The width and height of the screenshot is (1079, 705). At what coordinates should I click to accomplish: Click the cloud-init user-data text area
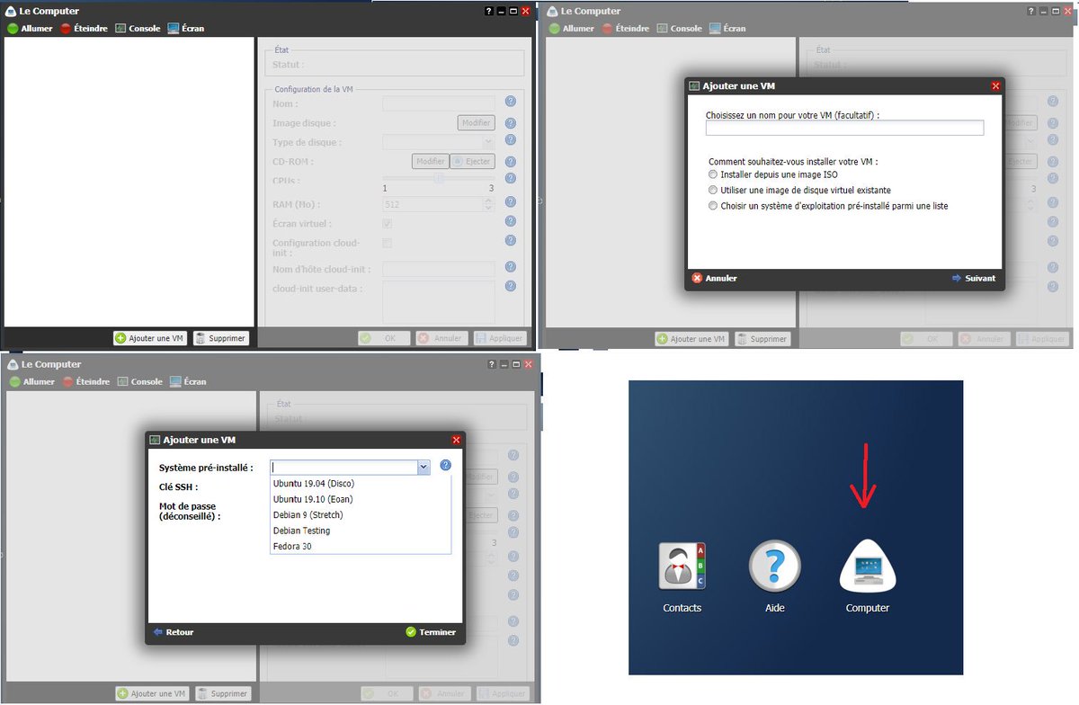[x=439, y=302]
